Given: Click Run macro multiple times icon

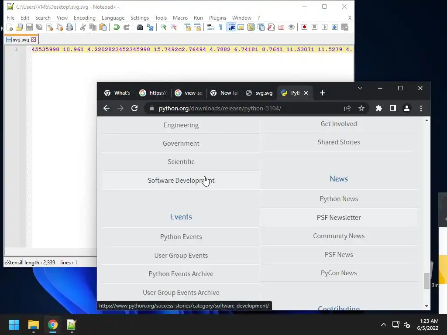Looking at the screenshot, I should [334, 27].
